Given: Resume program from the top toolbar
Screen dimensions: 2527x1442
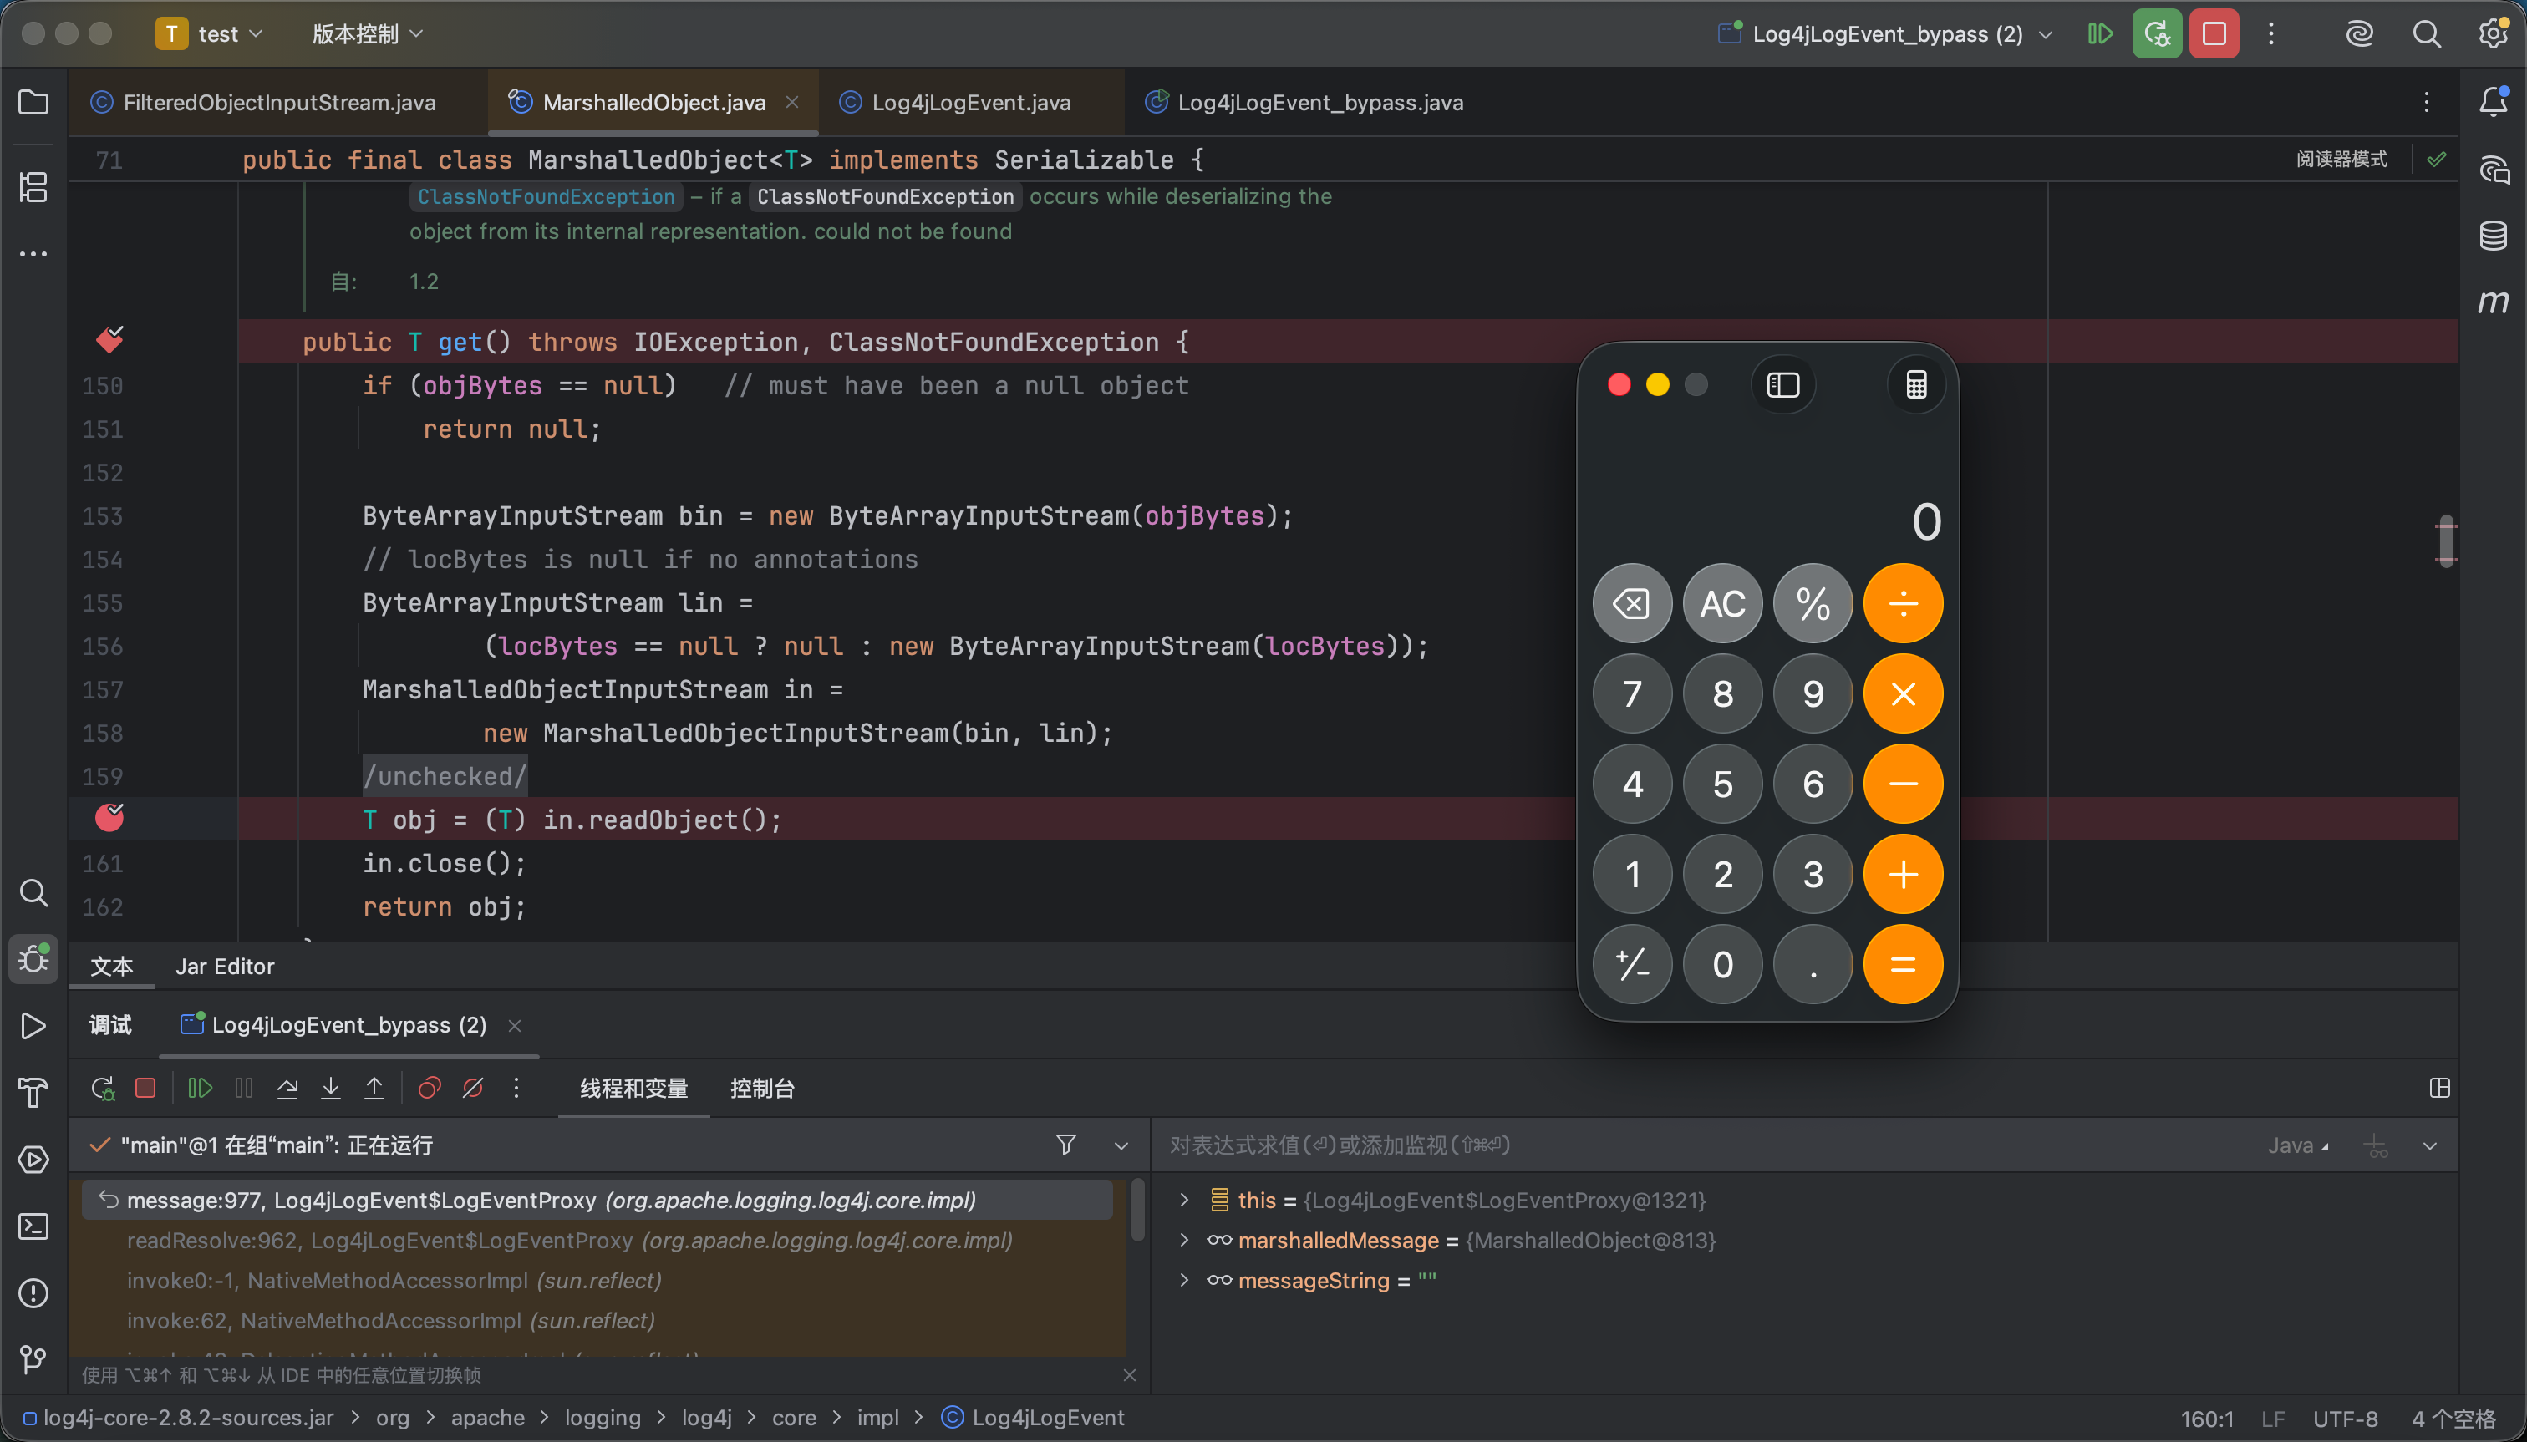Looking at the screenshot, I should click(x=2100, y=34).
